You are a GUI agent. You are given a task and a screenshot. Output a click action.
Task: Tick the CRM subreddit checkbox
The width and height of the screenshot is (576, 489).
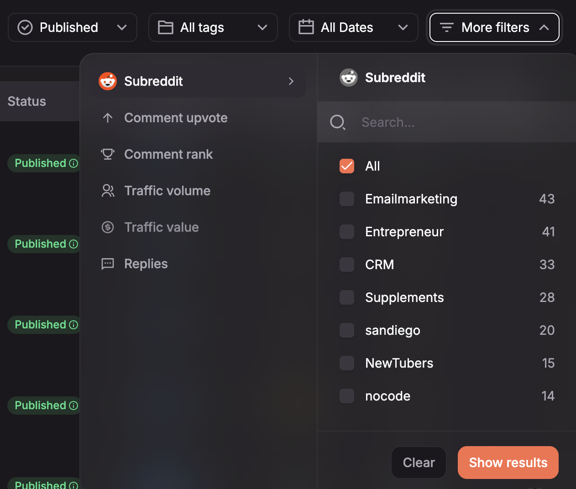[347, 265]
